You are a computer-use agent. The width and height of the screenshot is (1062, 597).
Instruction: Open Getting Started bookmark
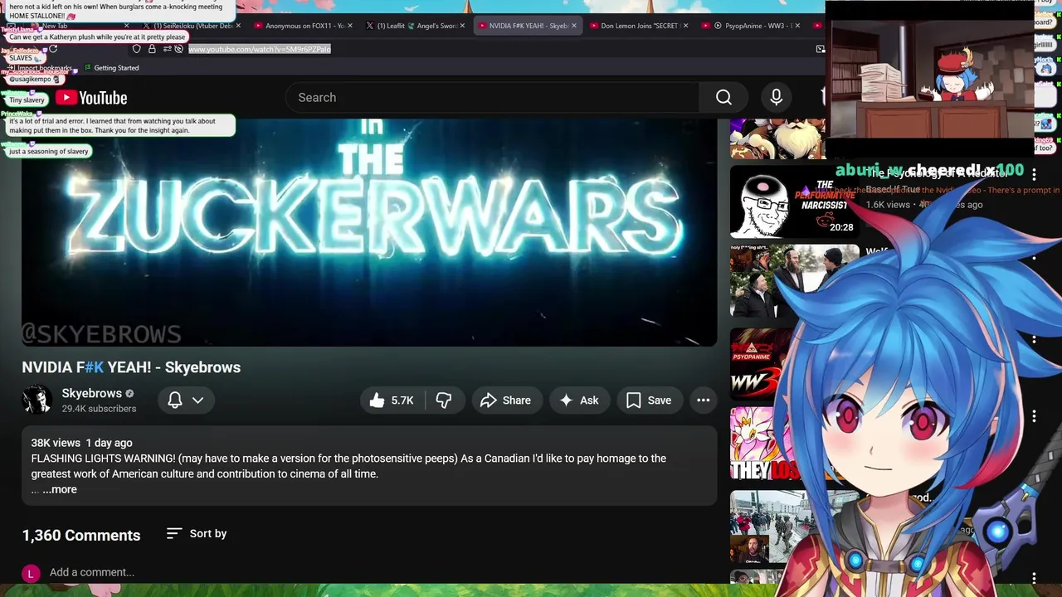[112, 68]
